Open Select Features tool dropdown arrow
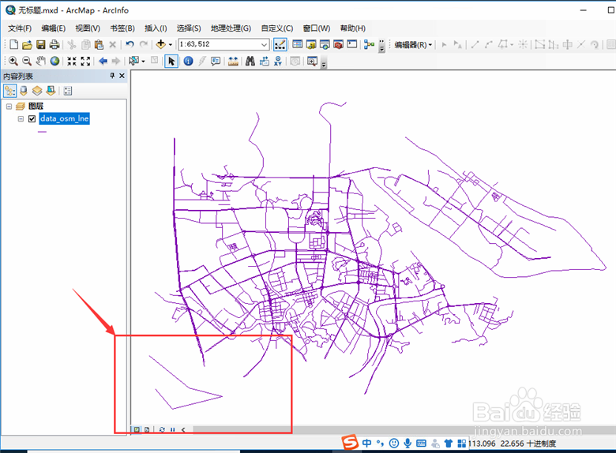 pos(143,62)
